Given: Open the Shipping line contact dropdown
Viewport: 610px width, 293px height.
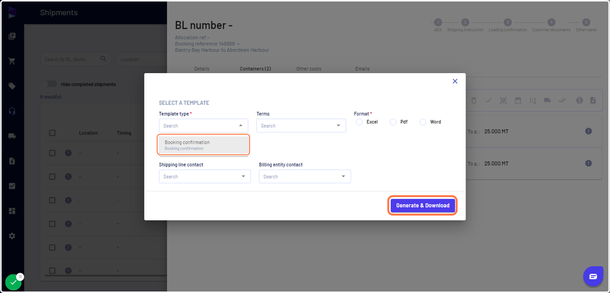Looking at the screenshot, I should pyautogui.click(x=205, y=176).
